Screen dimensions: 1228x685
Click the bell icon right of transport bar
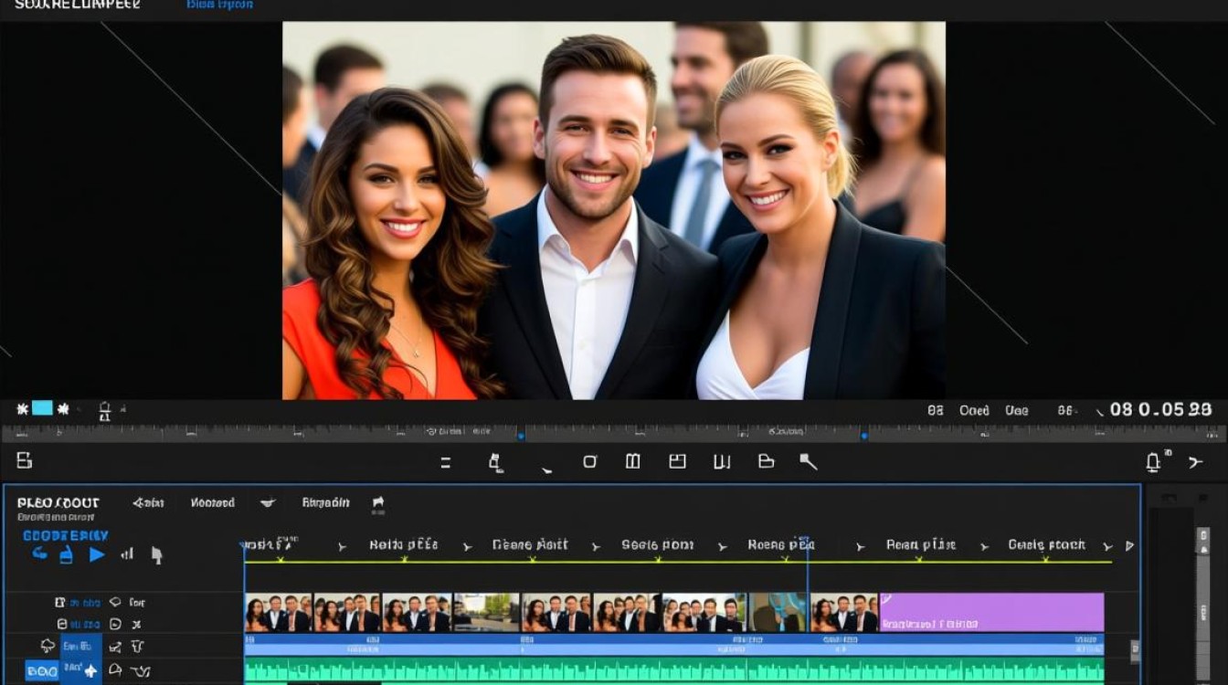click(x=1153, y=462)
